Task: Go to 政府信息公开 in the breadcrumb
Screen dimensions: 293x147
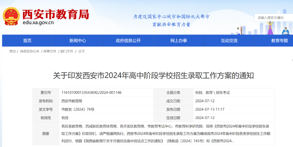Action: pos(30,51)
